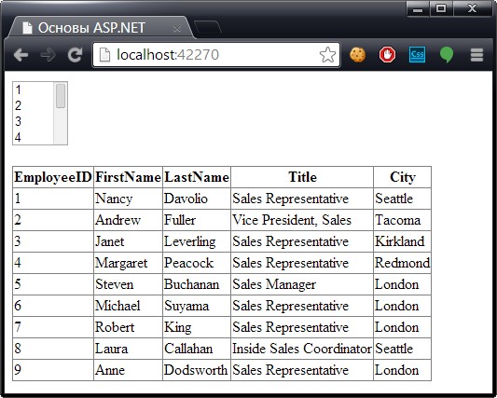Click the Anne first name cell

(x=128, y=370)
